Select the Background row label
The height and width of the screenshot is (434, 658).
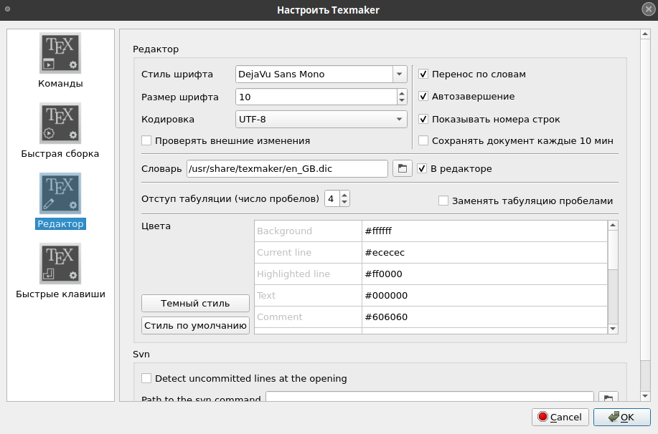click(308, 231)
